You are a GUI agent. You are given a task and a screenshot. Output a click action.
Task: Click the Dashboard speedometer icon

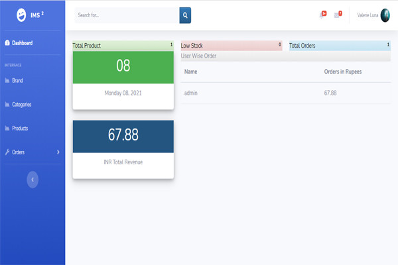click(x=7, y=43)
